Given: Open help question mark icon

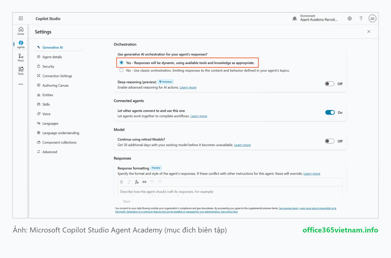Looking at the screenshot, I should click(361, 18).
